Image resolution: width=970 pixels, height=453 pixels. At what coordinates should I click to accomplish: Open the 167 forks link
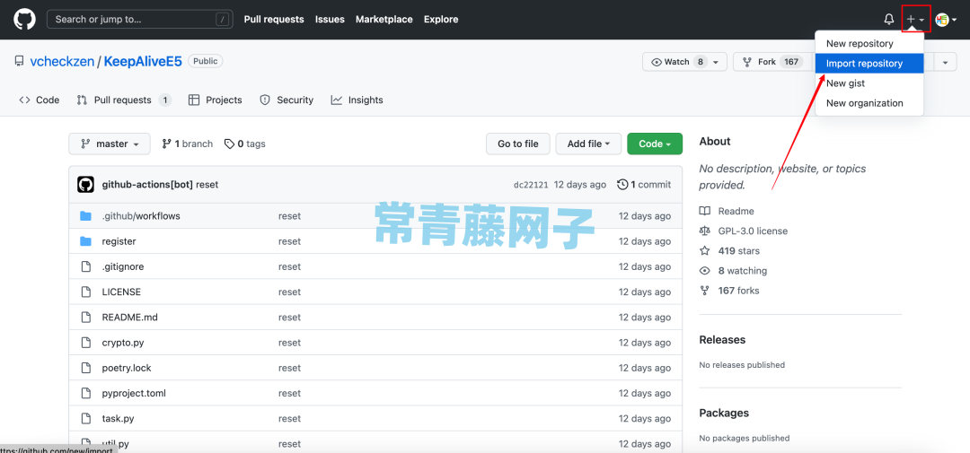tap(729, 291)
